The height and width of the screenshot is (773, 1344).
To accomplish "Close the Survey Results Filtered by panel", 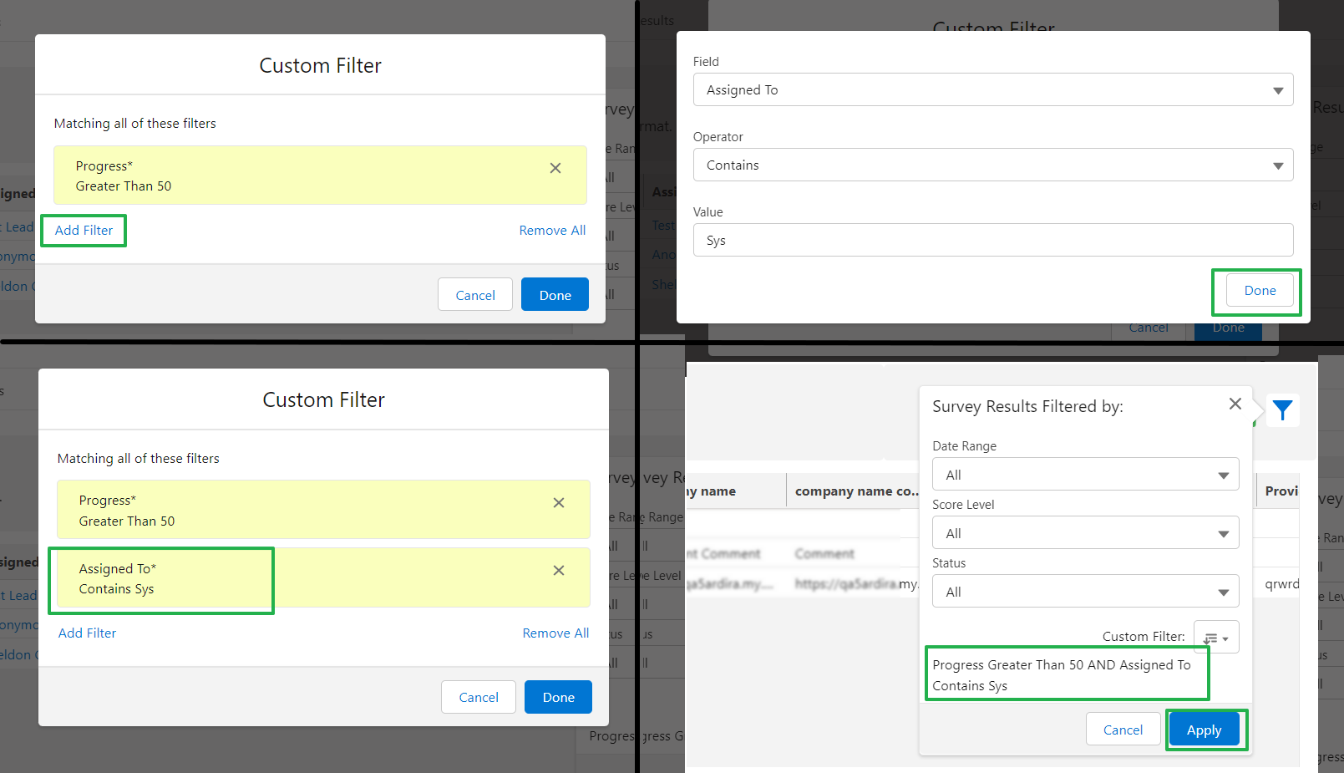I will click(x=1235, y=404).
